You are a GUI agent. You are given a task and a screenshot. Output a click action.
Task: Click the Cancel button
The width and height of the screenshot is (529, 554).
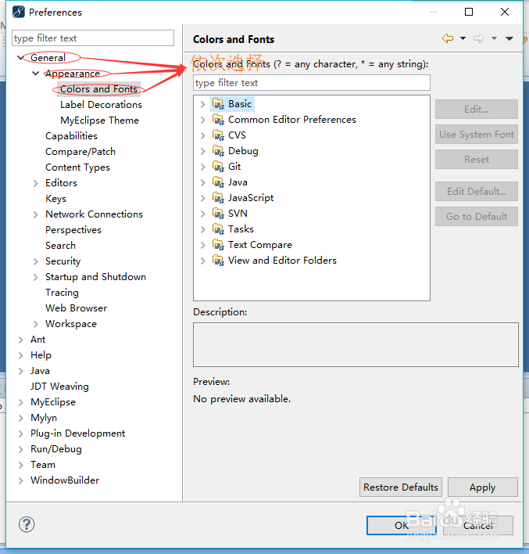pos(478,525)
